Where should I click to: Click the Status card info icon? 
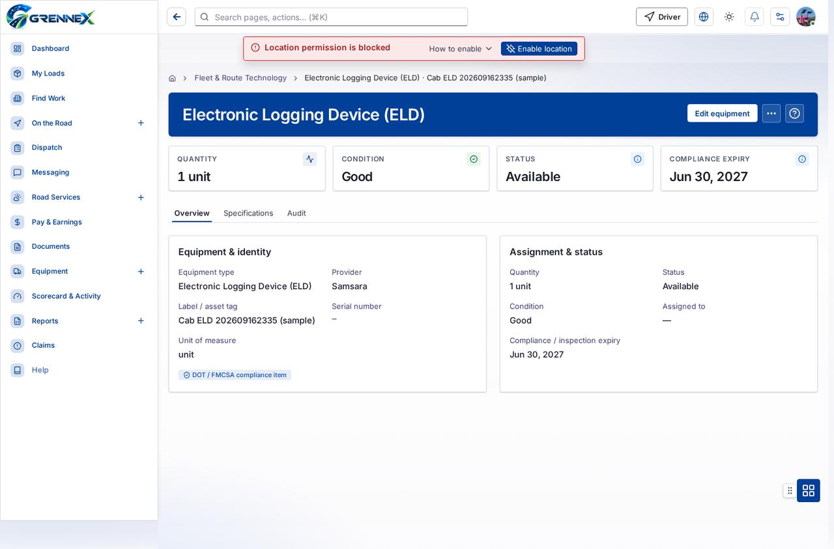tap(638, 159)
